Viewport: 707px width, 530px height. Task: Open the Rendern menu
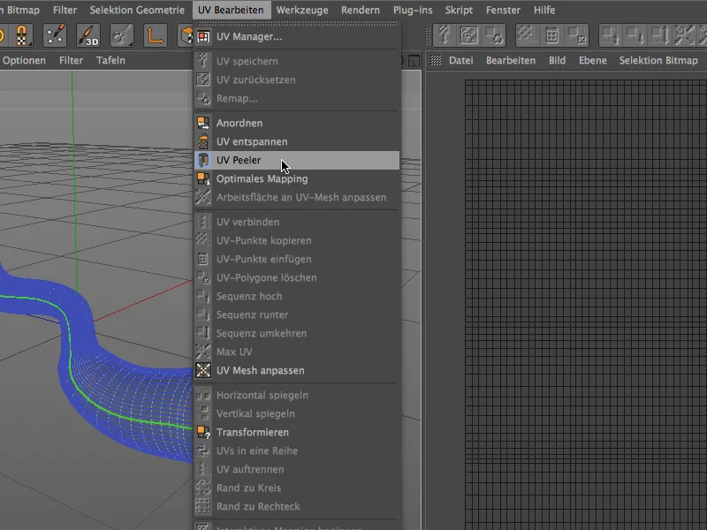point(360,10)
